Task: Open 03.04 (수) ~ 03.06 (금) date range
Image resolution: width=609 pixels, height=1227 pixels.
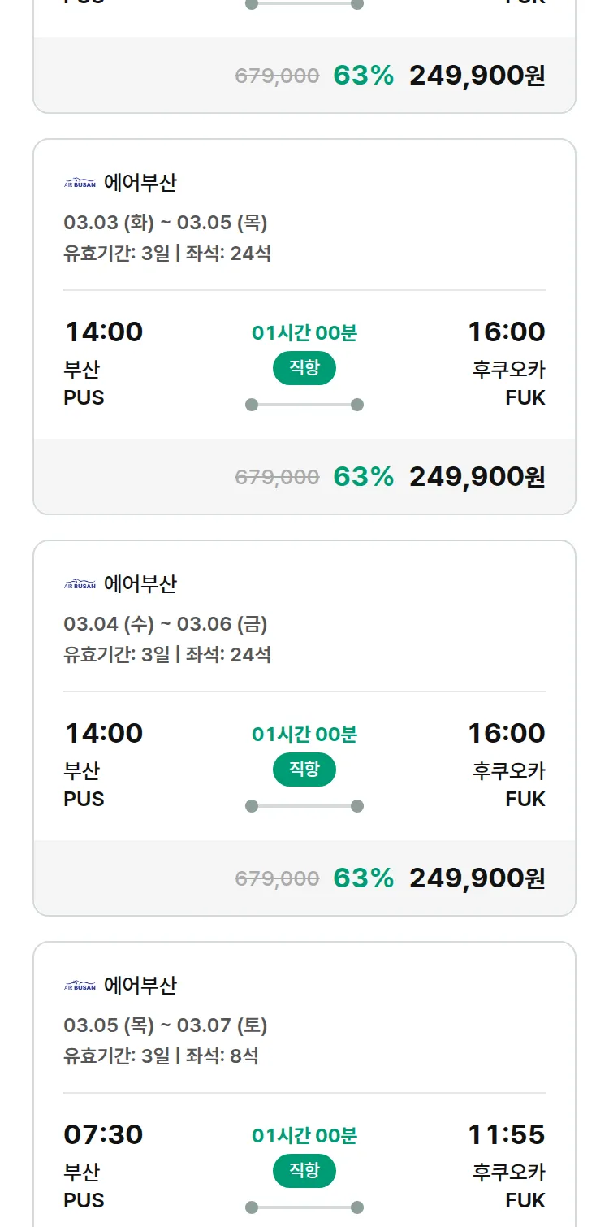Action: 166,624
